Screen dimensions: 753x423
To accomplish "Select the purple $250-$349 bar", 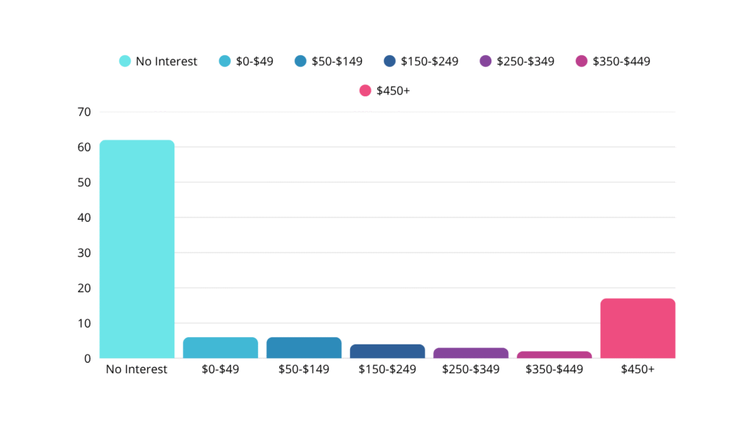I will (471, 353).
